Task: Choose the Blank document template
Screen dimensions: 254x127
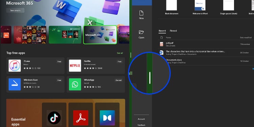Action: pos(172,7)
